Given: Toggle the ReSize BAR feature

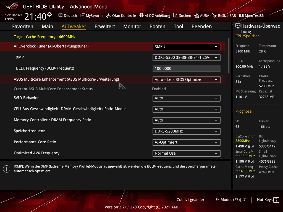Looking at the screenshot, I should point(224,15).
